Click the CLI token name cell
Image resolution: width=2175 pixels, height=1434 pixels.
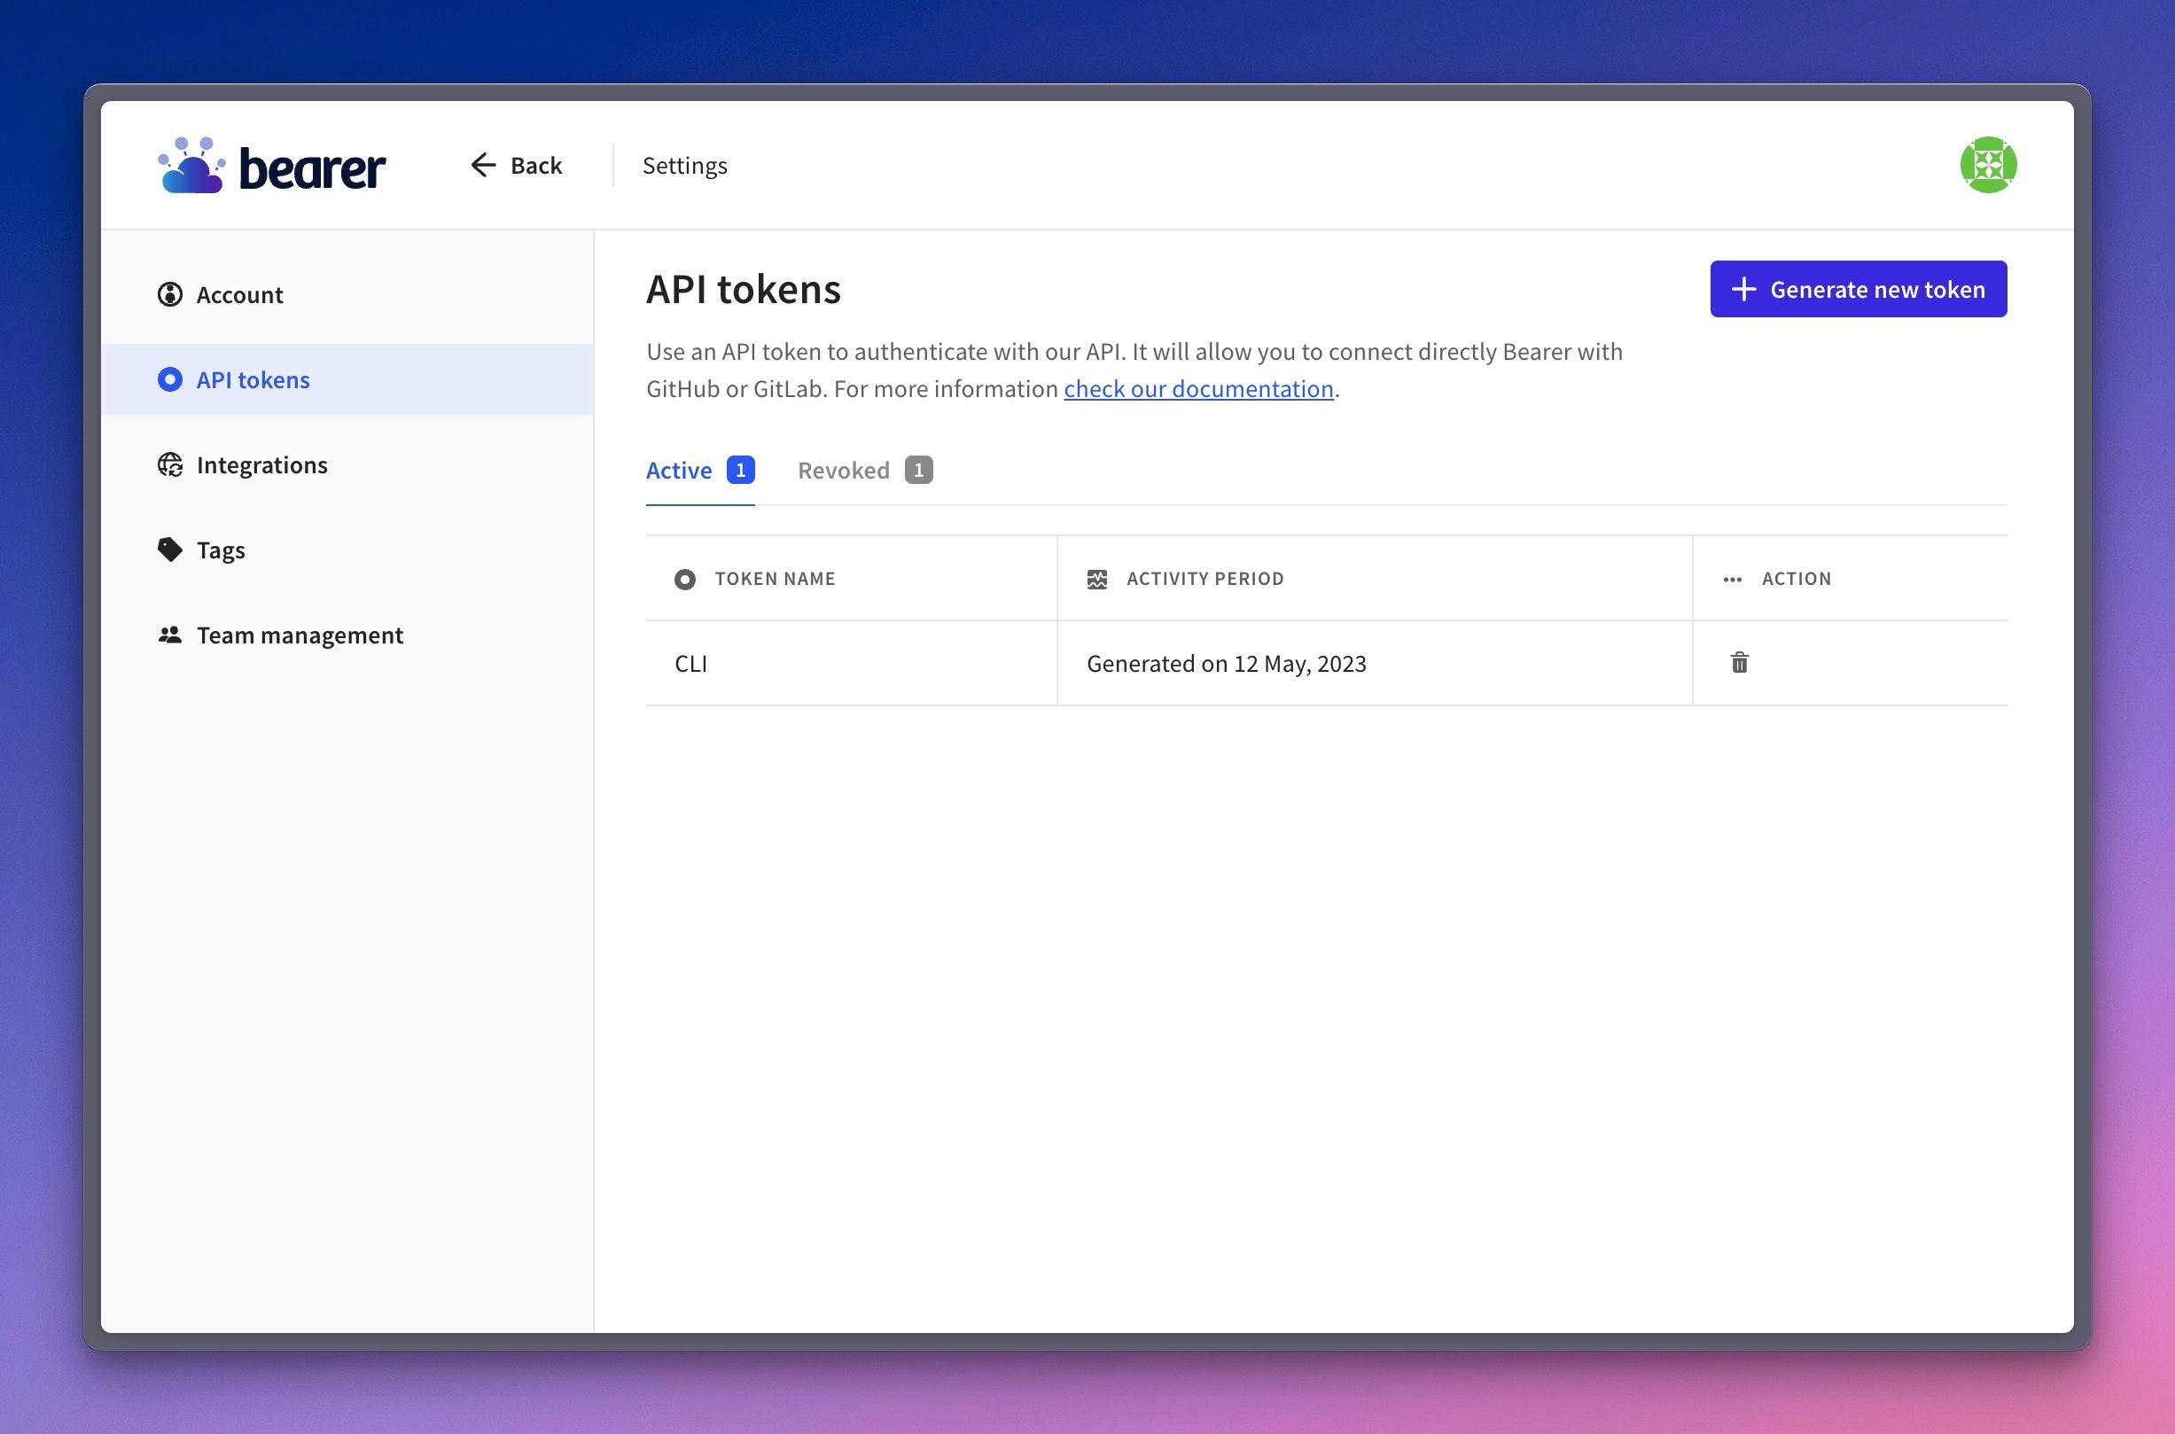852,663
